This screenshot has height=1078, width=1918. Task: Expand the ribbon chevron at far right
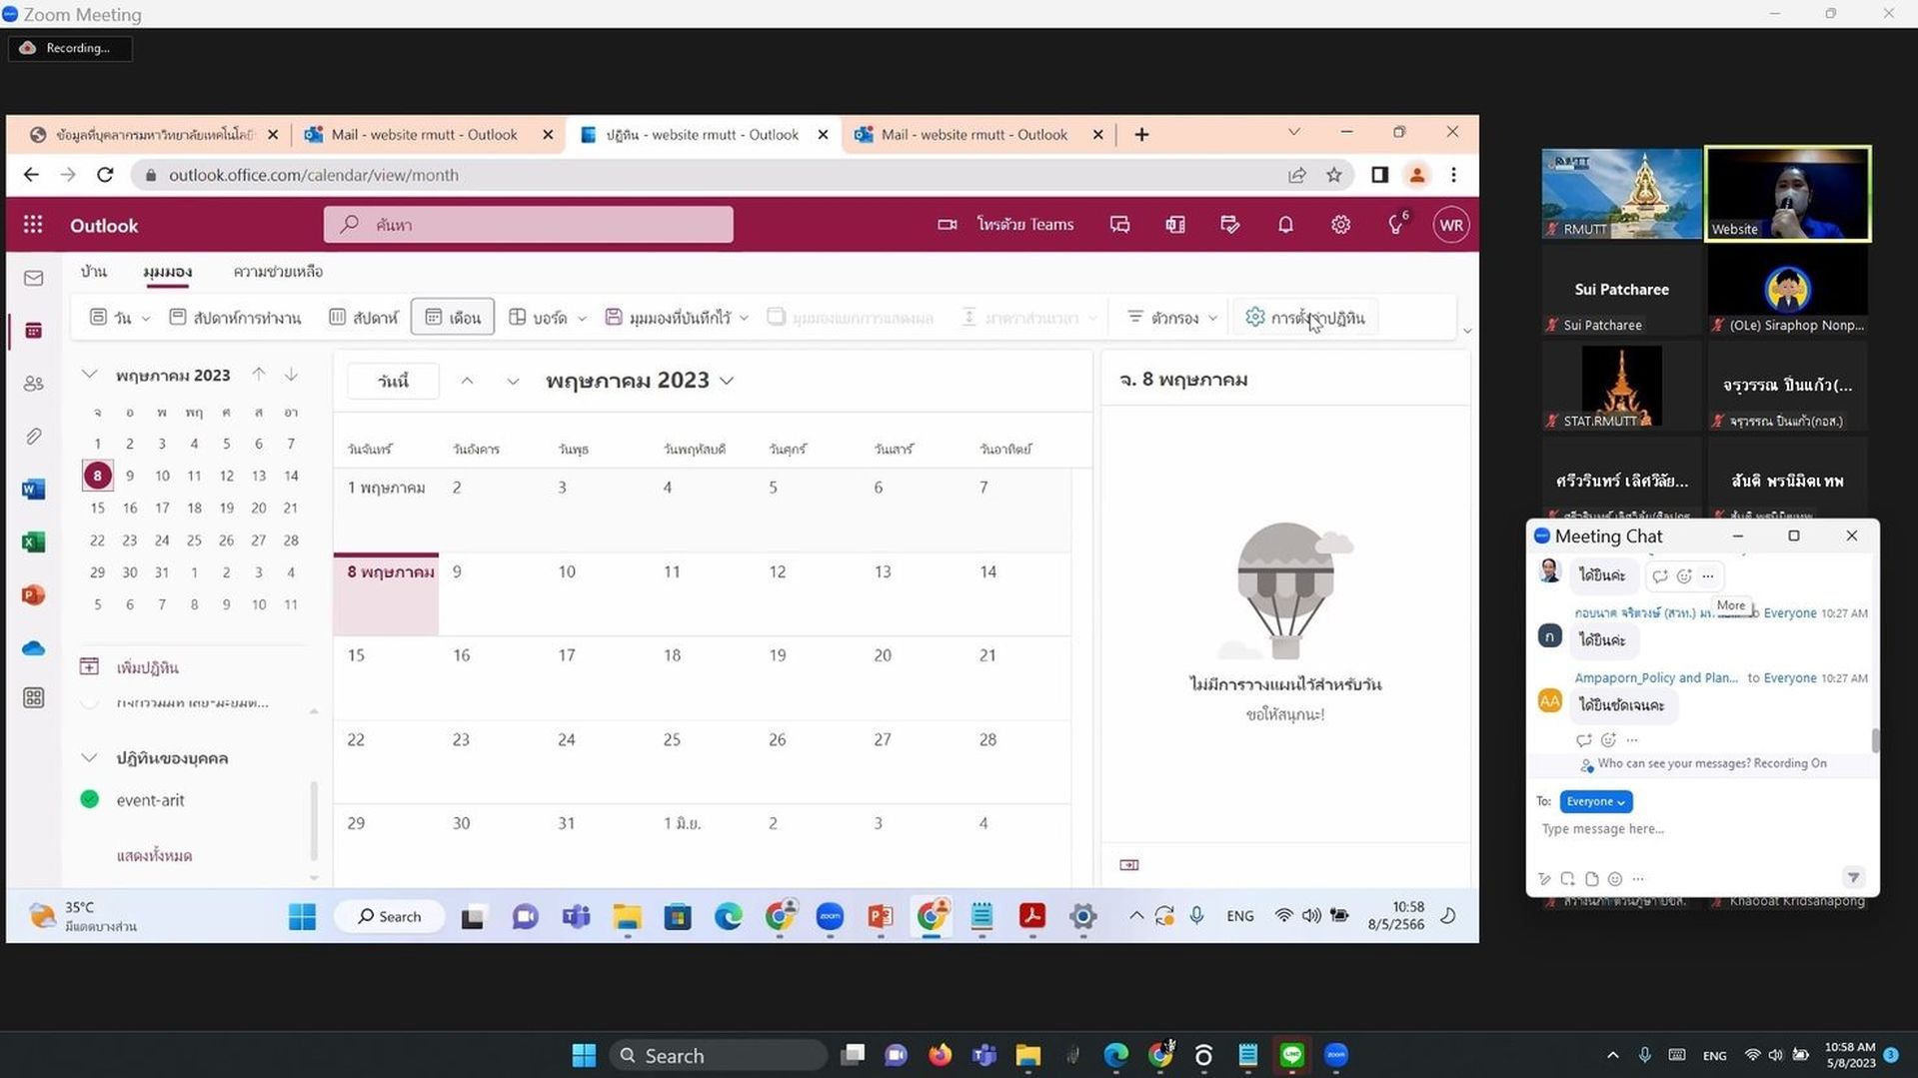(x=1466, y=331)
